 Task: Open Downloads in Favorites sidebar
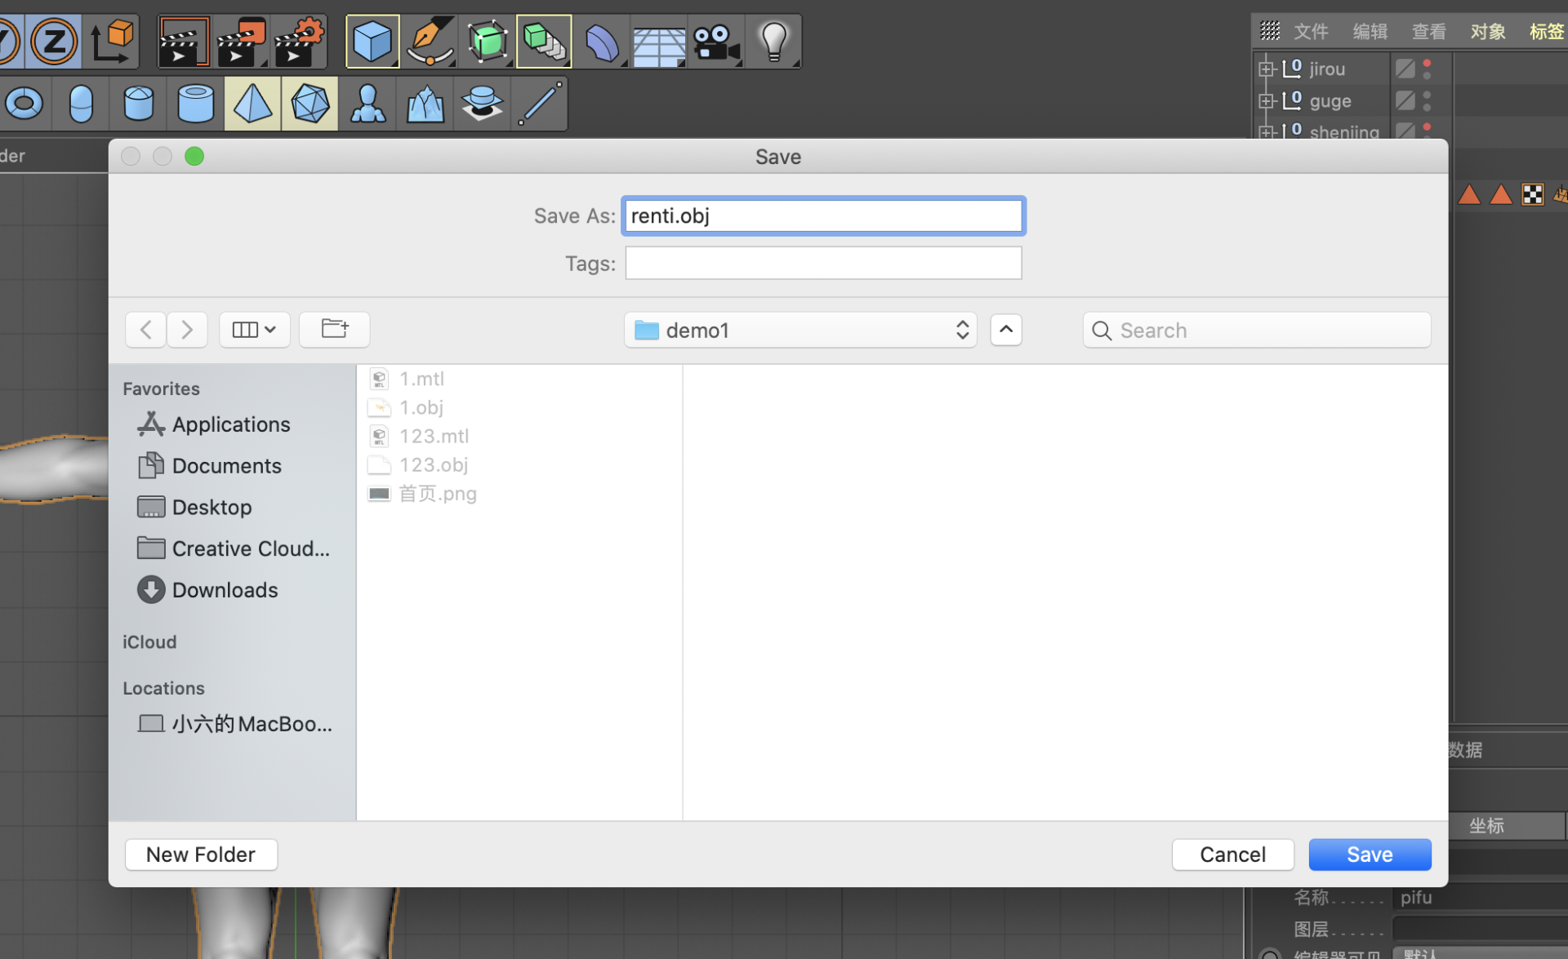tap(208, 589)
